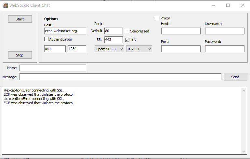
Task: Select the SSL port 443 field
Action: pyautogui.click(x=113, y=40)
